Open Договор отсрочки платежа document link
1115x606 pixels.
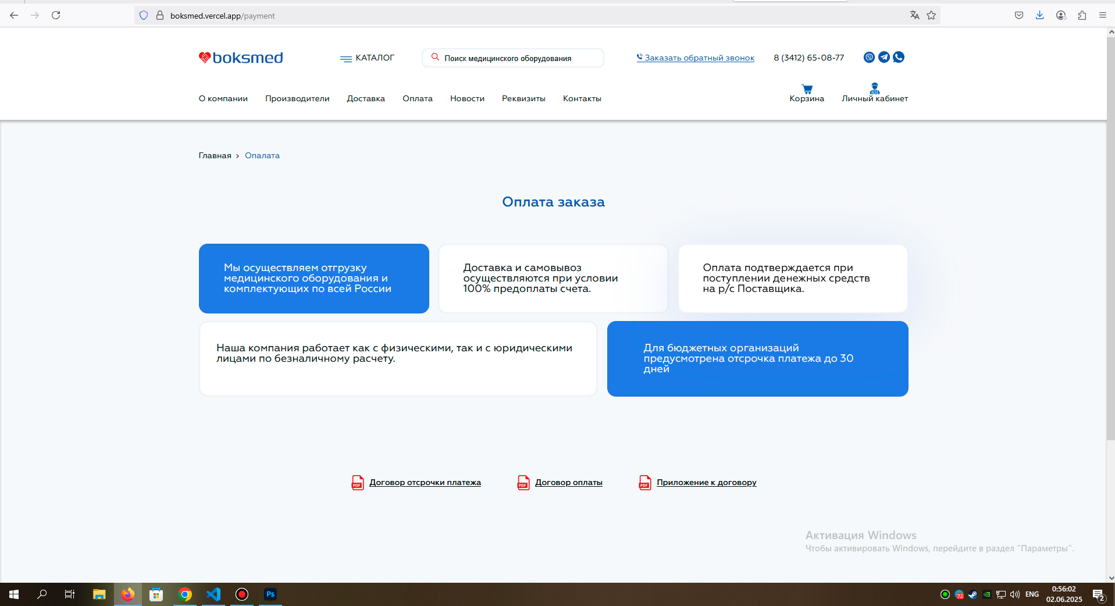pyautogui.click(x=425, y=482)
